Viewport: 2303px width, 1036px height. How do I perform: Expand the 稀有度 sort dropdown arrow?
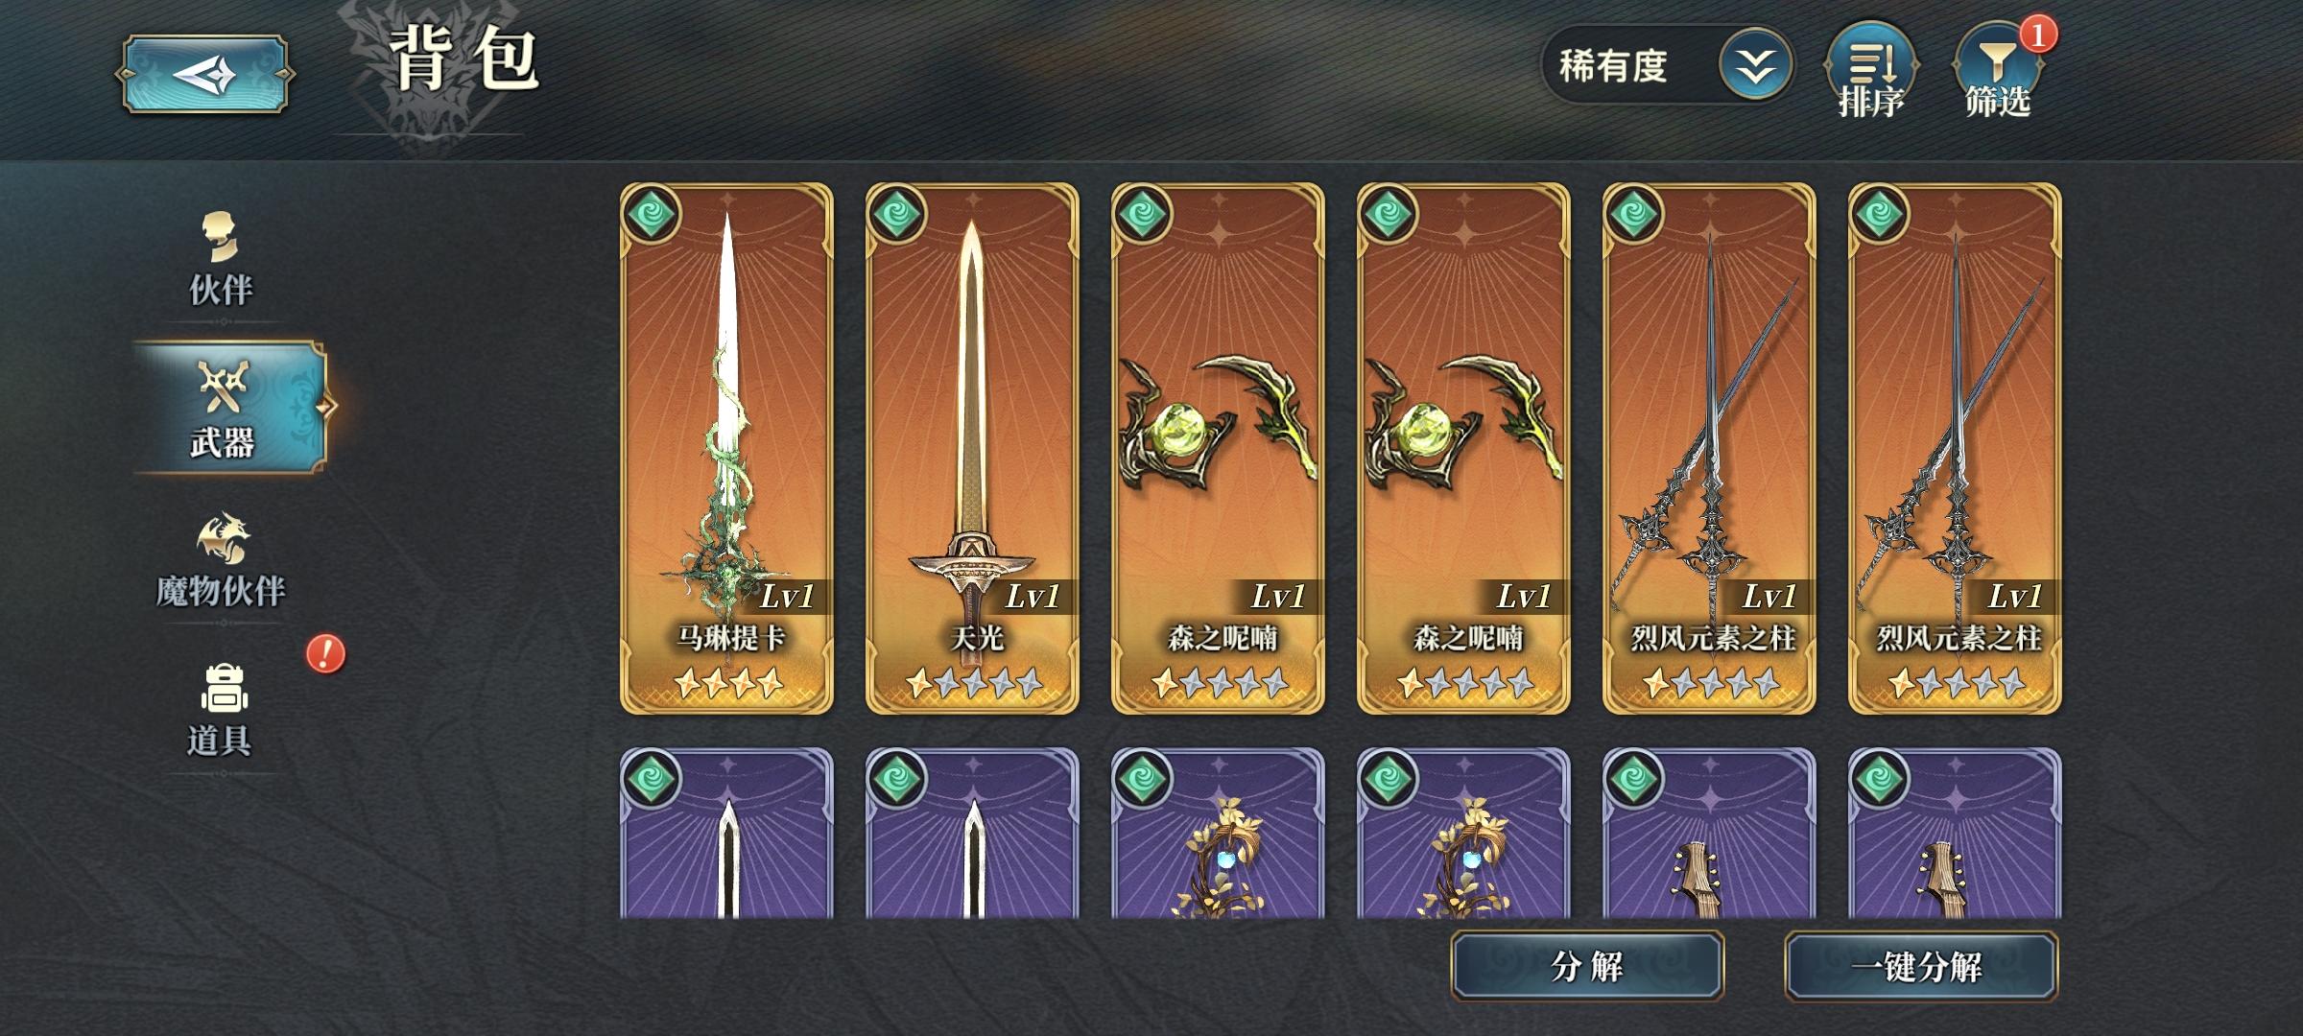[x=1755, y=65]
